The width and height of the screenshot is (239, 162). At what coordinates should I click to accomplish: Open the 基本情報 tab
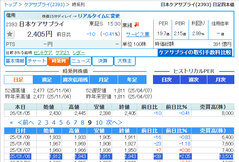point(15,61)
